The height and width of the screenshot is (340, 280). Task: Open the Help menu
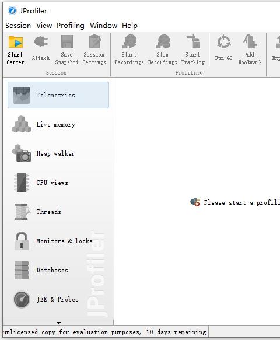point(129,26)
